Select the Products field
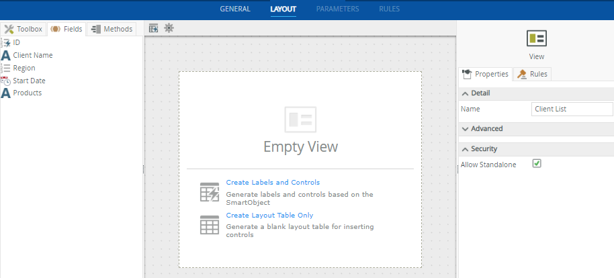This screenshot has height=278, width=614. (28, 93)
